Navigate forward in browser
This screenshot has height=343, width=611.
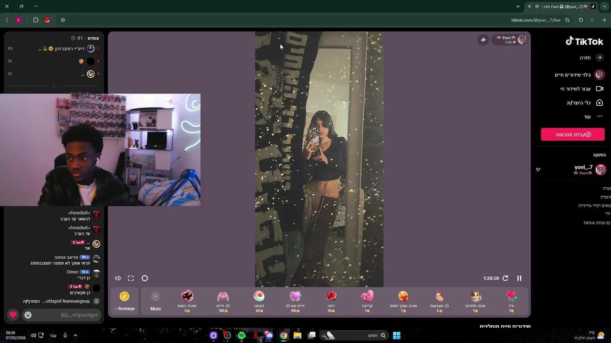tap(592, 20)
